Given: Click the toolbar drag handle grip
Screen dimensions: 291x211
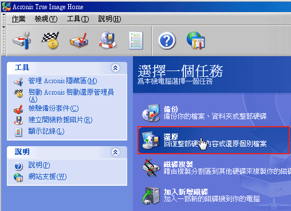Looking at the screenshot, I should (x=4, y=41).
